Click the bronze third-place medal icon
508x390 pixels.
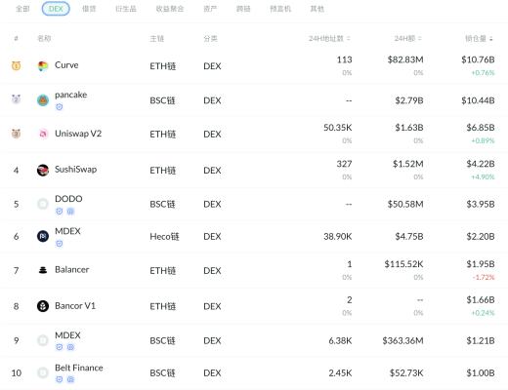tap(16, 134)
